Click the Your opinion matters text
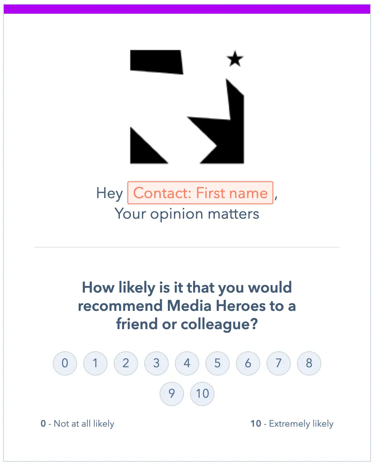 [187, 214]
